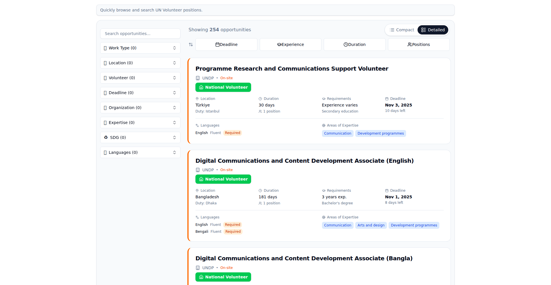
Task: Expand the Organization filter dropdown
Action: pos(140,108)
